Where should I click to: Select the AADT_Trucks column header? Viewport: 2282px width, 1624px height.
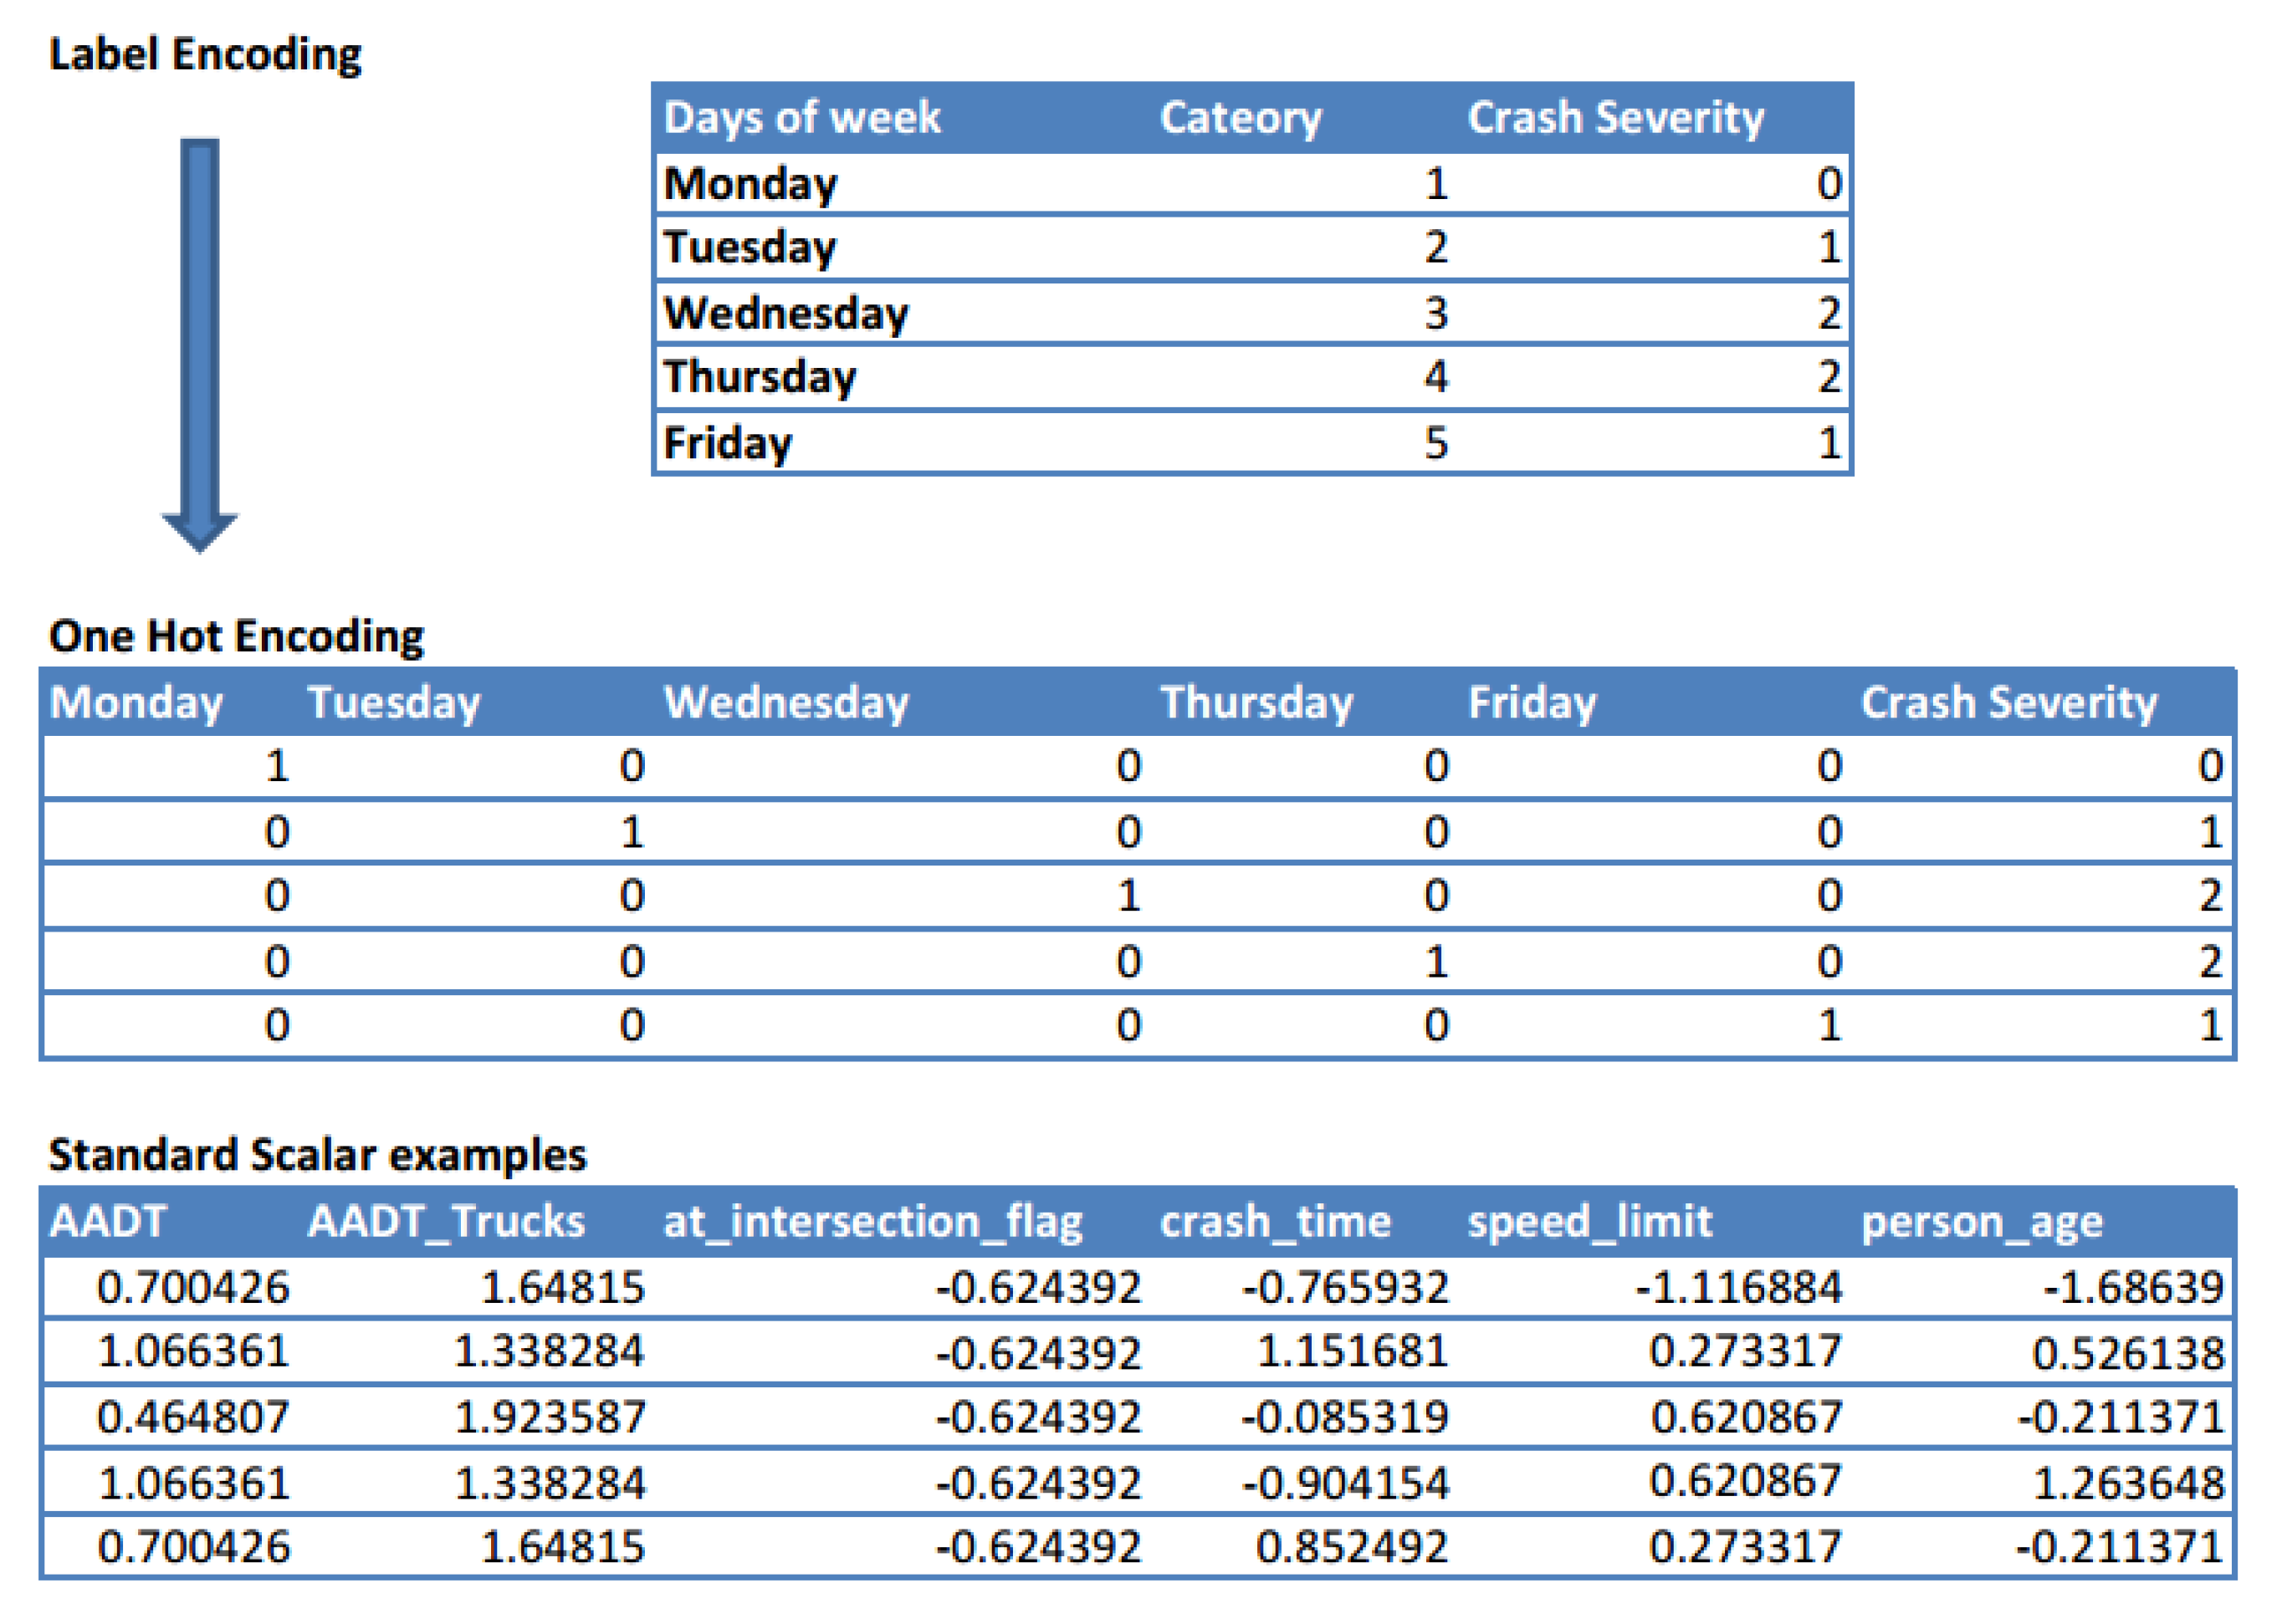[446, 1222]
